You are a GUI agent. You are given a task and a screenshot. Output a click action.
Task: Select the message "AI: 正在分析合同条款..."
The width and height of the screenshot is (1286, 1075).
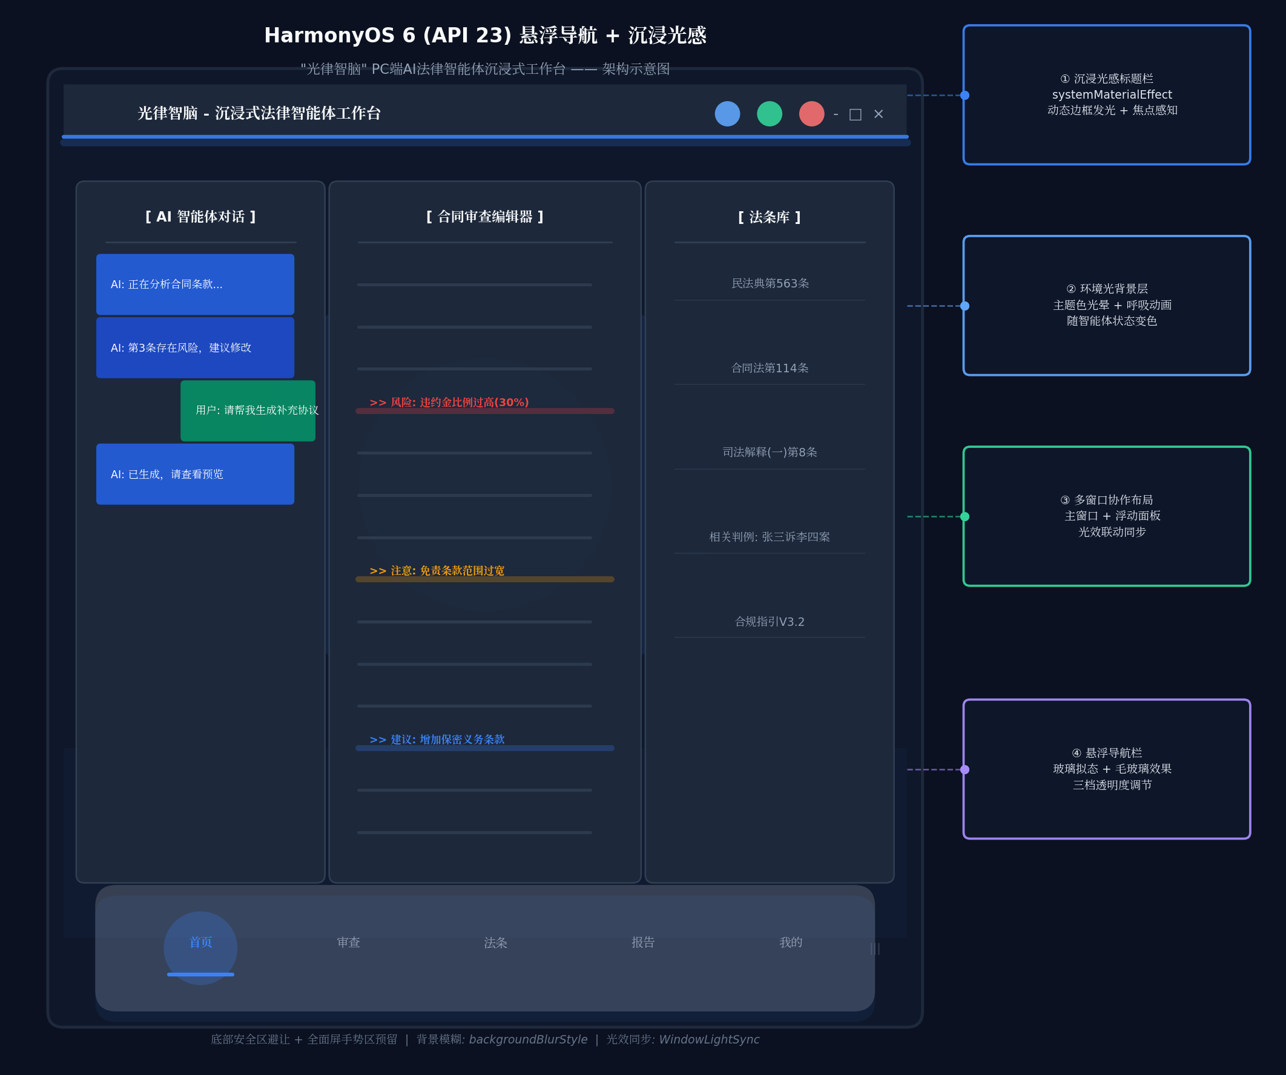pyautogui.click(x=195, y=284)
